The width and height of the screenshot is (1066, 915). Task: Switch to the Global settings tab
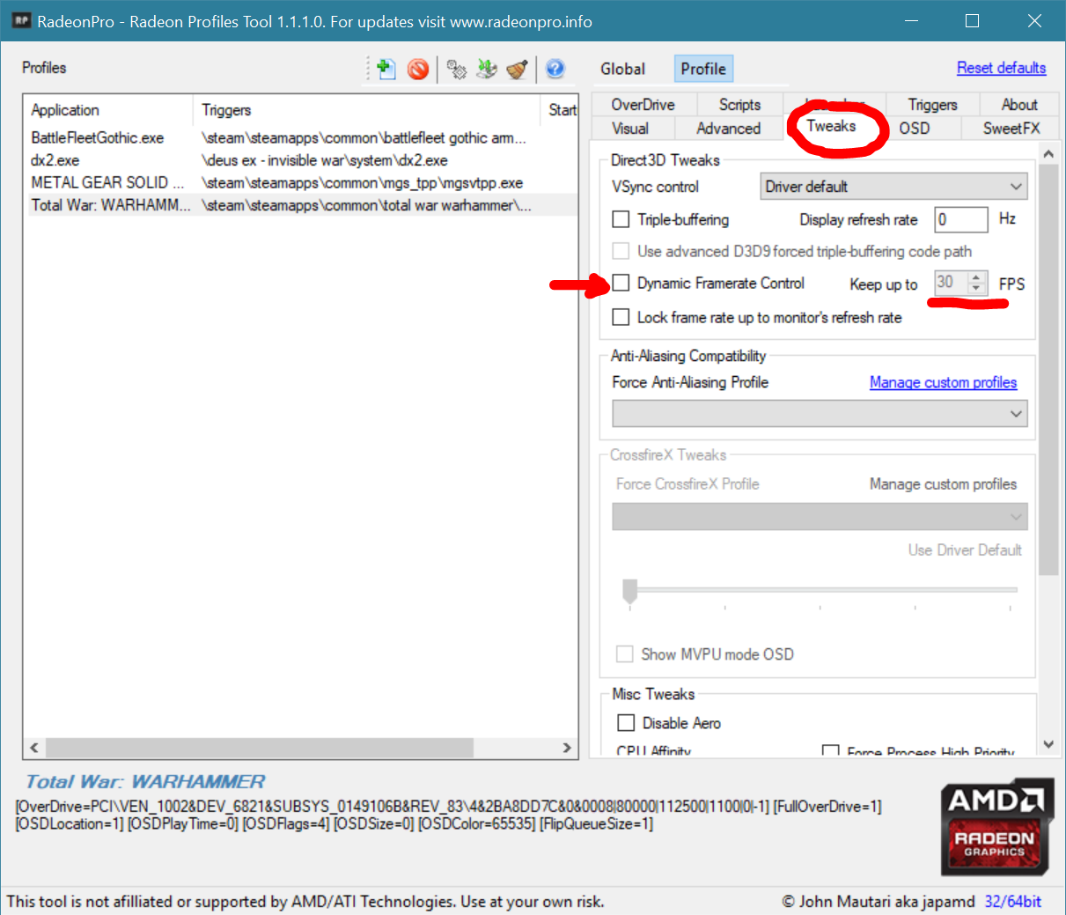click(x=622, y=69)
